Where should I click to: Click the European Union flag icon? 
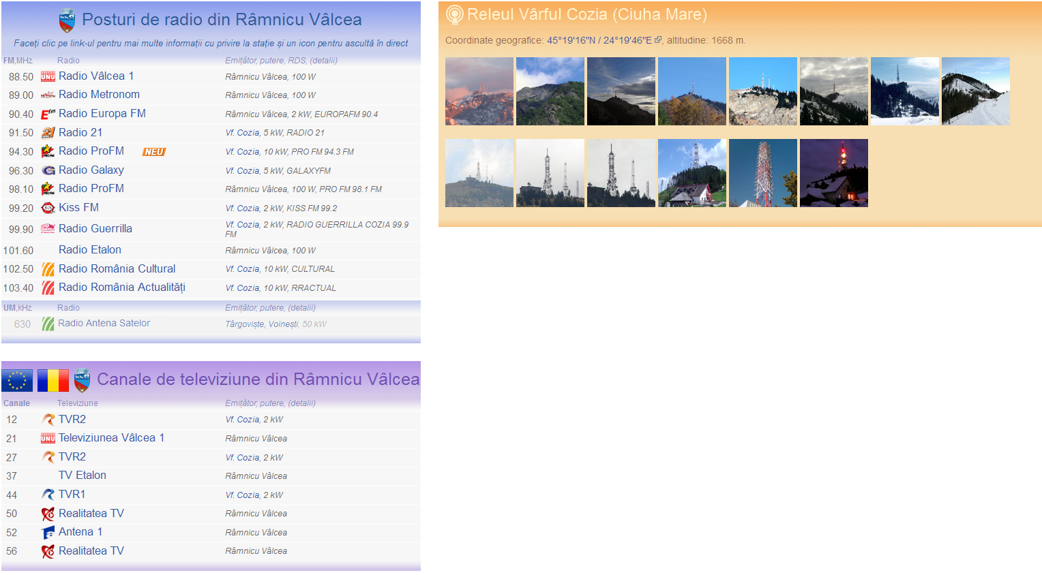coord(17,380)
